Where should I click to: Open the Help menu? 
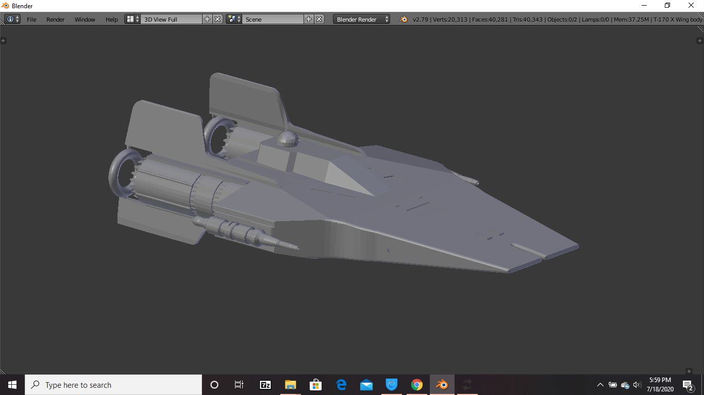111,20
